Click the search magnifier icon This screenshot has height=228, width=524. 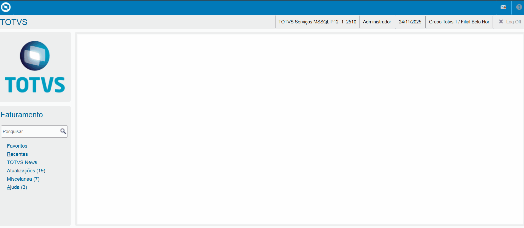tap(63, 131)
